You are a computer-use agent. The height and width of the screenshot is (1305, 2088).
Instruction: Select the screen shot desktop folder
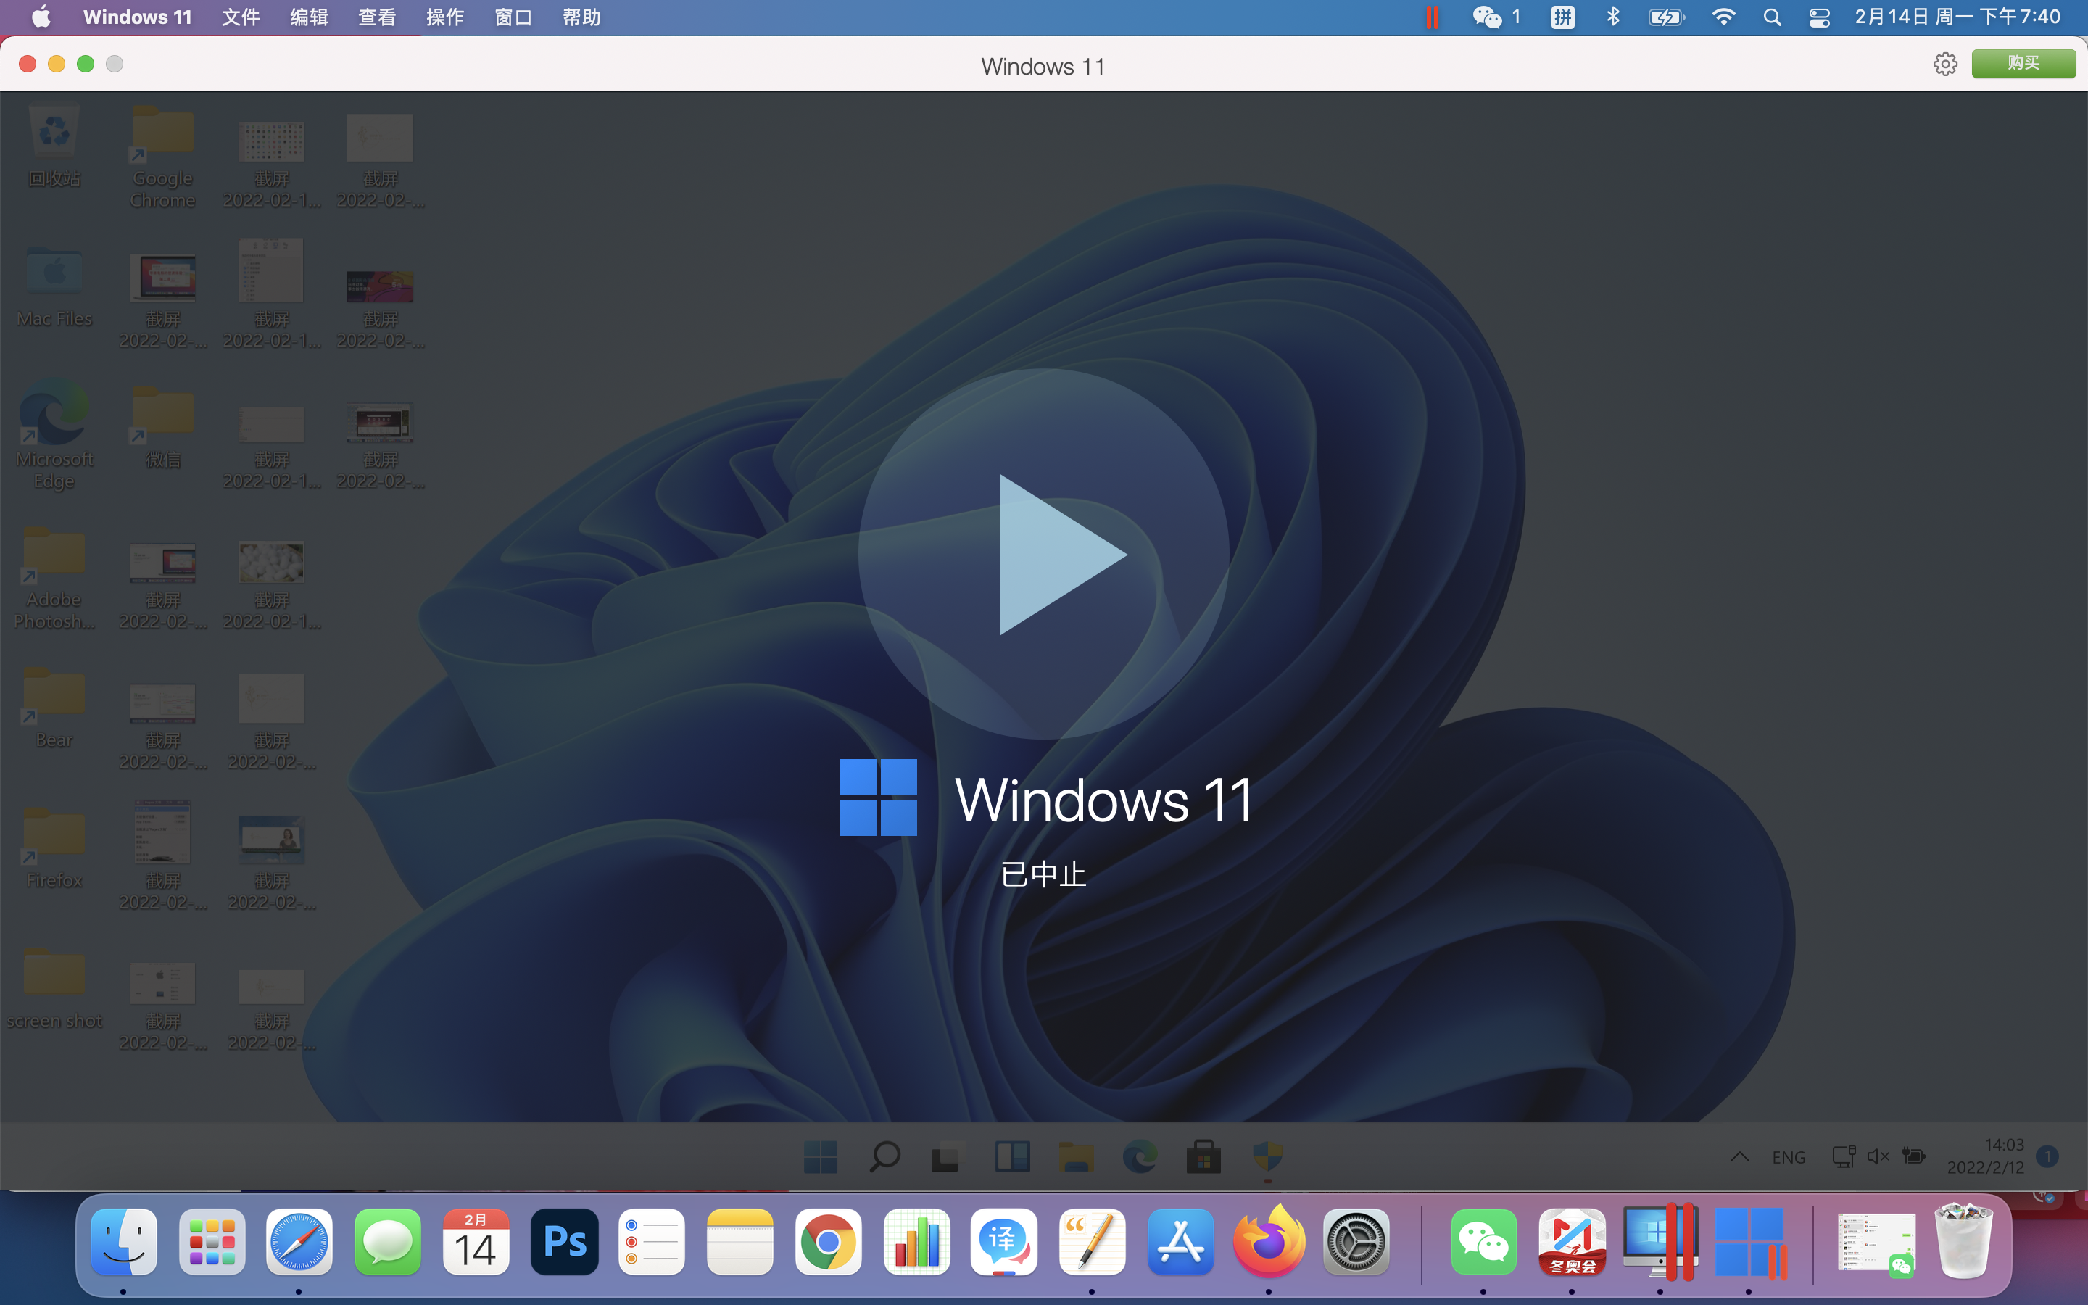pos(54,989)
